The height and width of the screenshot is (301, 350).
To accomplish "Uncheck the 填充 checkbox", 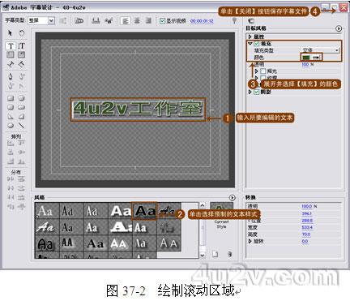I will coord(257,44).
